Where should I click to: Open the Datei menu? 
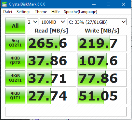(x=7, y=12)
